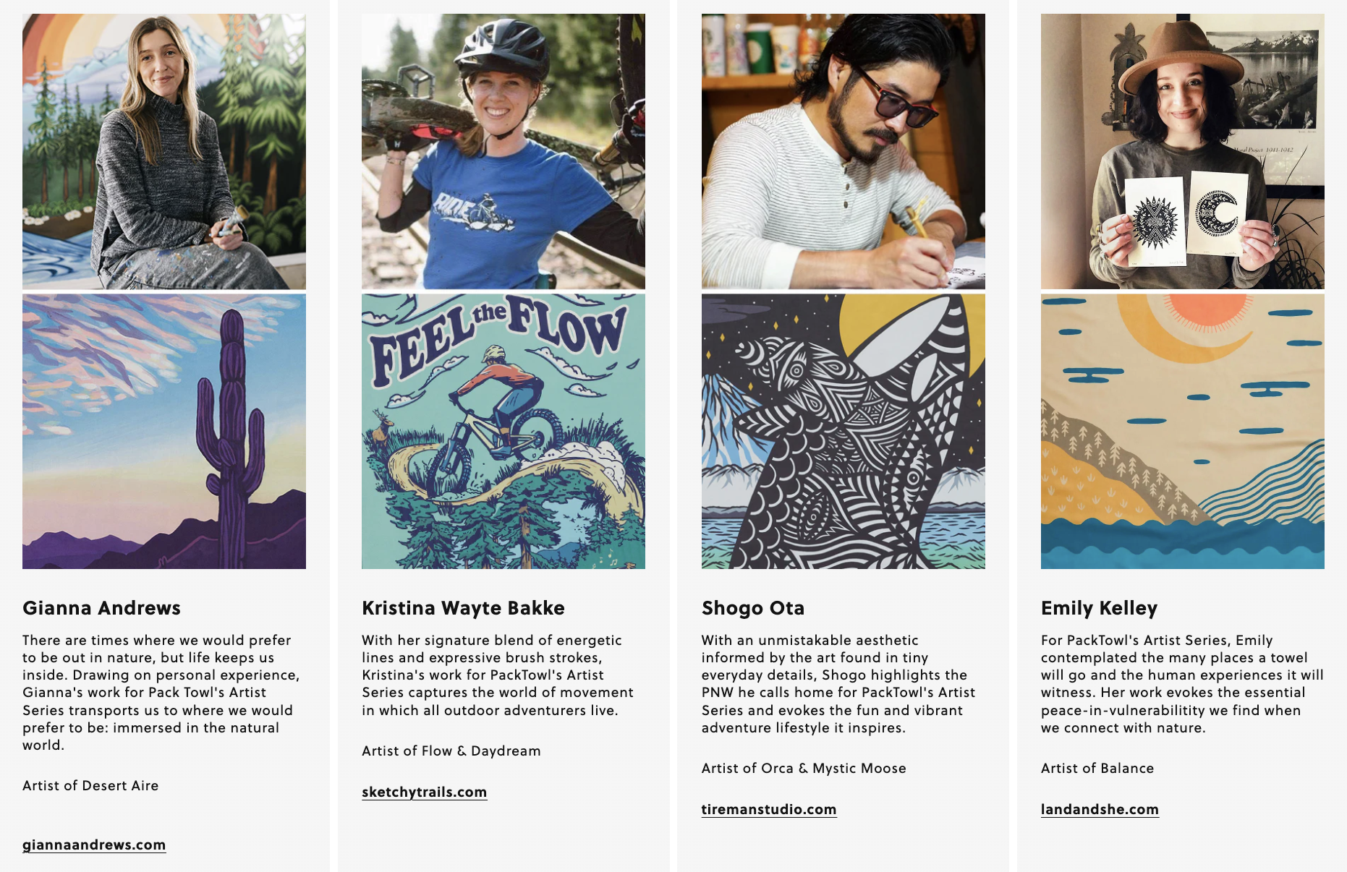Viewport: 1347px width, 872px height.
Task: Open the photo of man drawing at table
Action: point(843,152)
